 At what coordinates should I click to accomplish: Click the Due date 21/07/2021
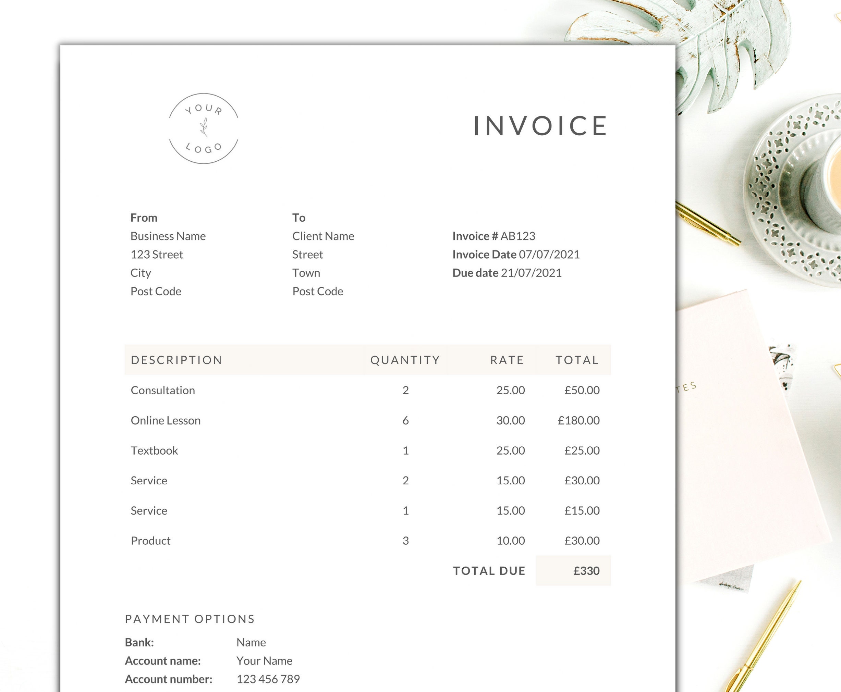[x=507, y=273]
